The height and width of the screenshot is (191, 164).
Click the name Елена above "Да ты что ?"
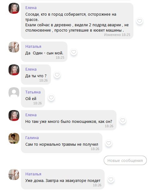(x=31, y=69)
